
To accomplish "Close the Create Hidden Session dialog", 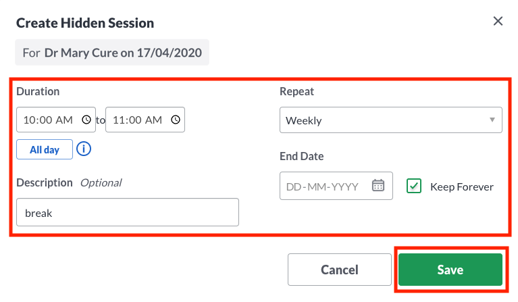I will coord(498,21).
